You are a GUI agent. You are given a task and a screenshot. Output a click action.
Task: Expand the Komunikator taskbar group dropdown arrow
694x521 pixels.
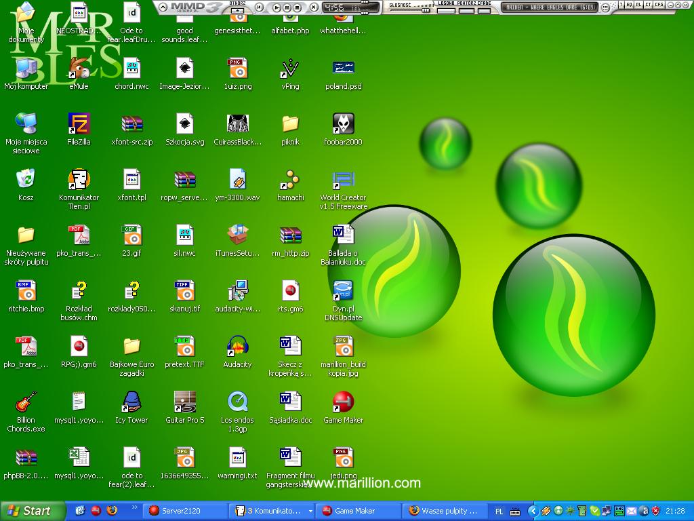[x=310, y=511]
